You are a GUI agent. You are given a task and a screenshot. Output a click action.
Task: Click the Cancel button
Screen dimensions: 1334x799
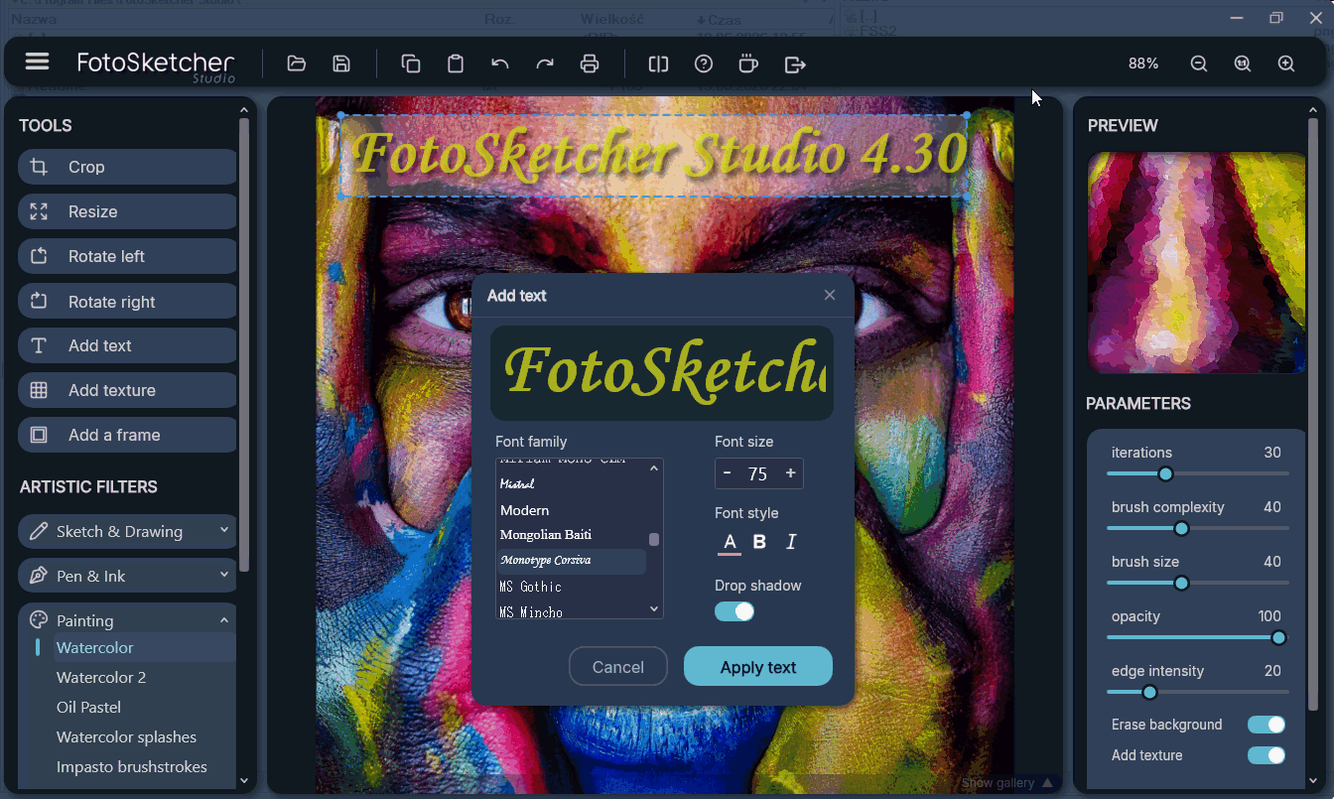[x=618, y=667]
